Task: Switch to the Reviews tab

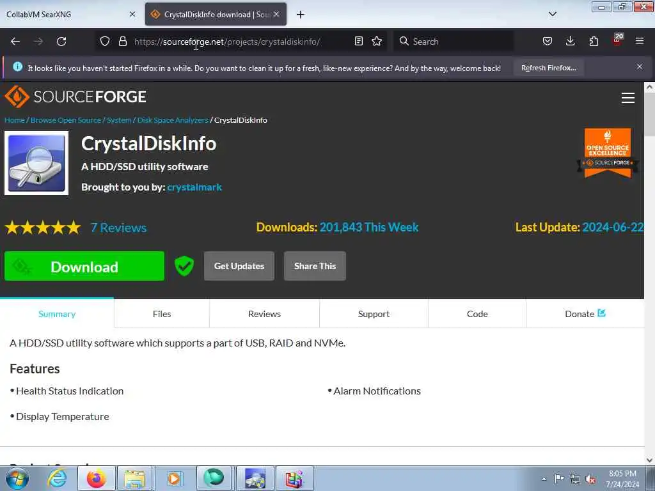Action: [264, 313]
